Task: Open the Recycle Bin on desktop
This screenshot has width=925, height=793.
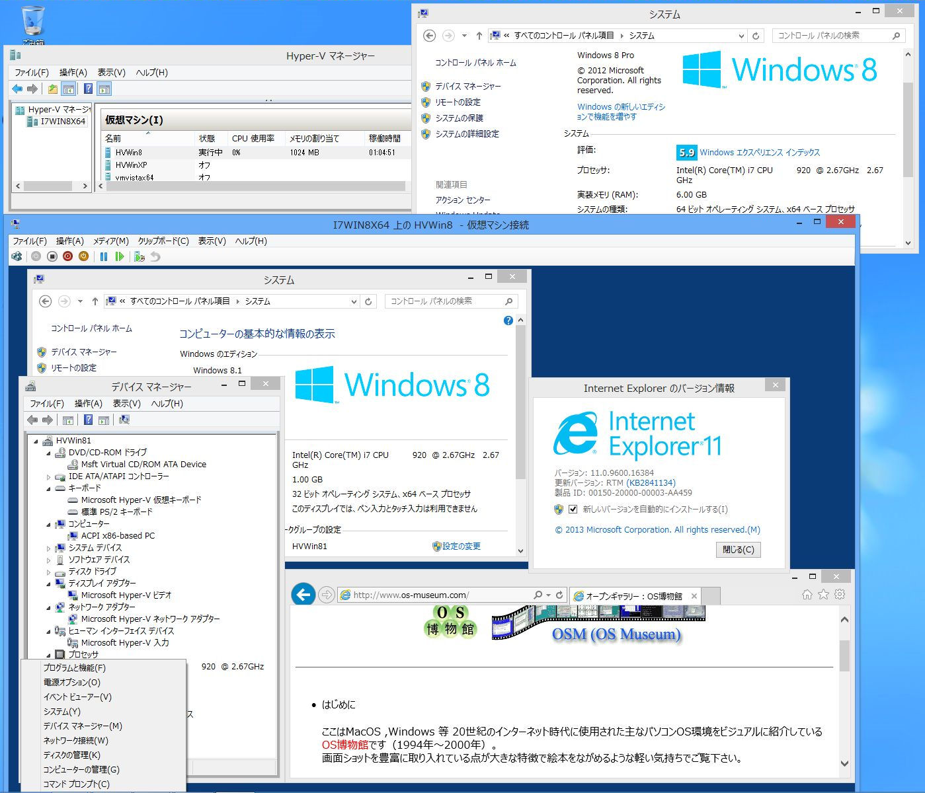Action: coord(33,24)
